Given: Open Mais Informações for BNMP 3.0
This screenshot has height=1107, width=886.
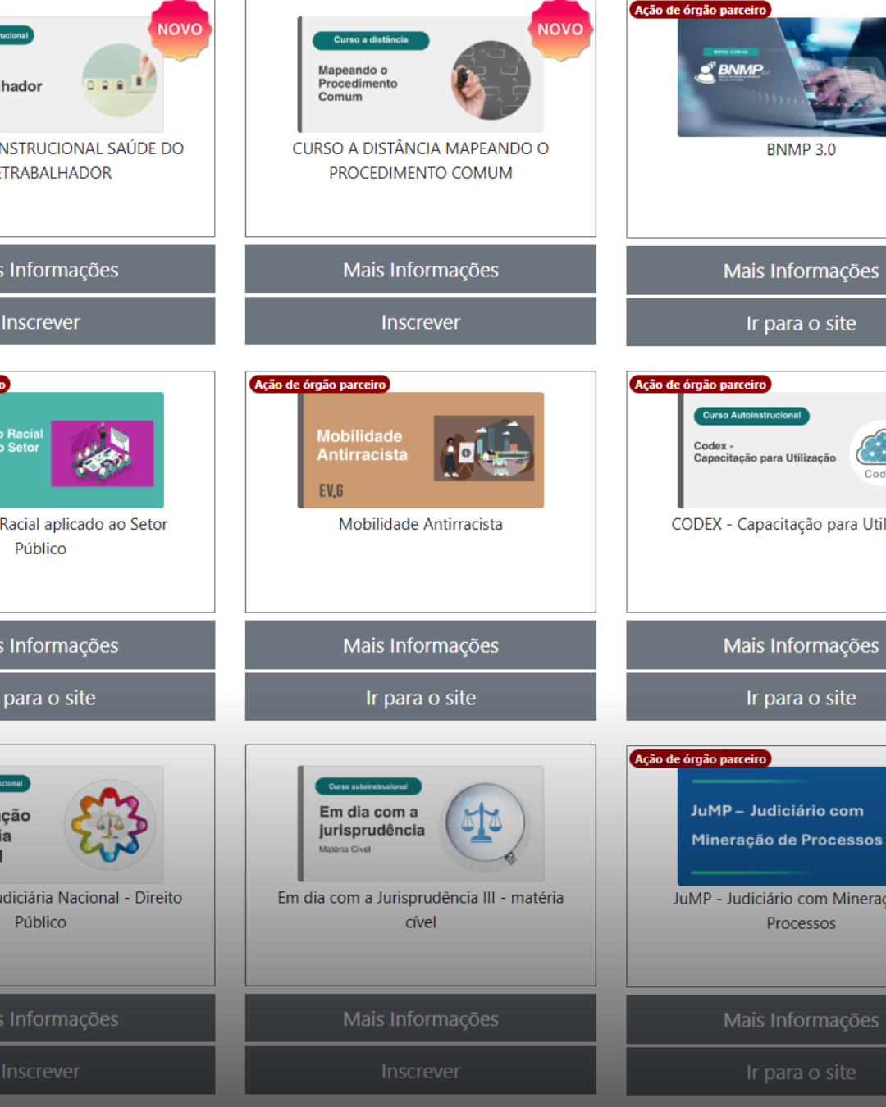Looking at the screenshot, I should point(756,271).
